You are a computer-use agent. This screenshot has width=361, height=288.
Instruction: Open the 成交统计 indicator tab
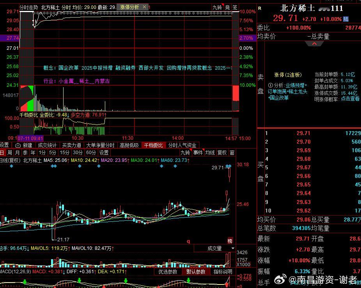(47, 145)
